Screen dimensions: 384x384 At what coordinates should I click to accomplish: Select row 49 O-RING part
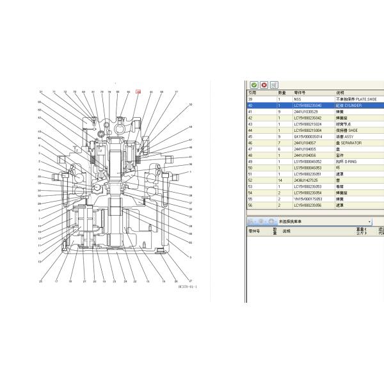314,162
